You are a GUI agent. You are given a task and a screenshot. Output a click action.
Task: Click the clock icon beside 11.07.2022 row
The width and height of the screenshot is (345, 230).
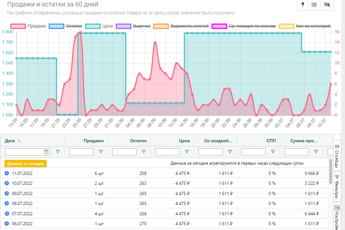[x=7, y=173]
